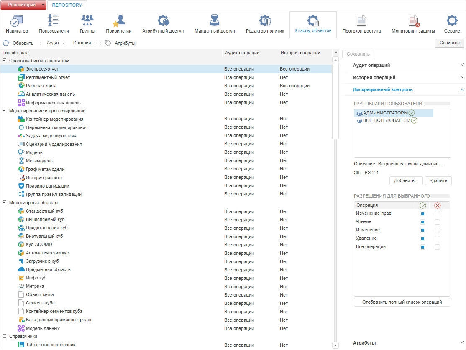Open Мандатный доступ stamp icon
466x350 pixels.
[215, 21]
